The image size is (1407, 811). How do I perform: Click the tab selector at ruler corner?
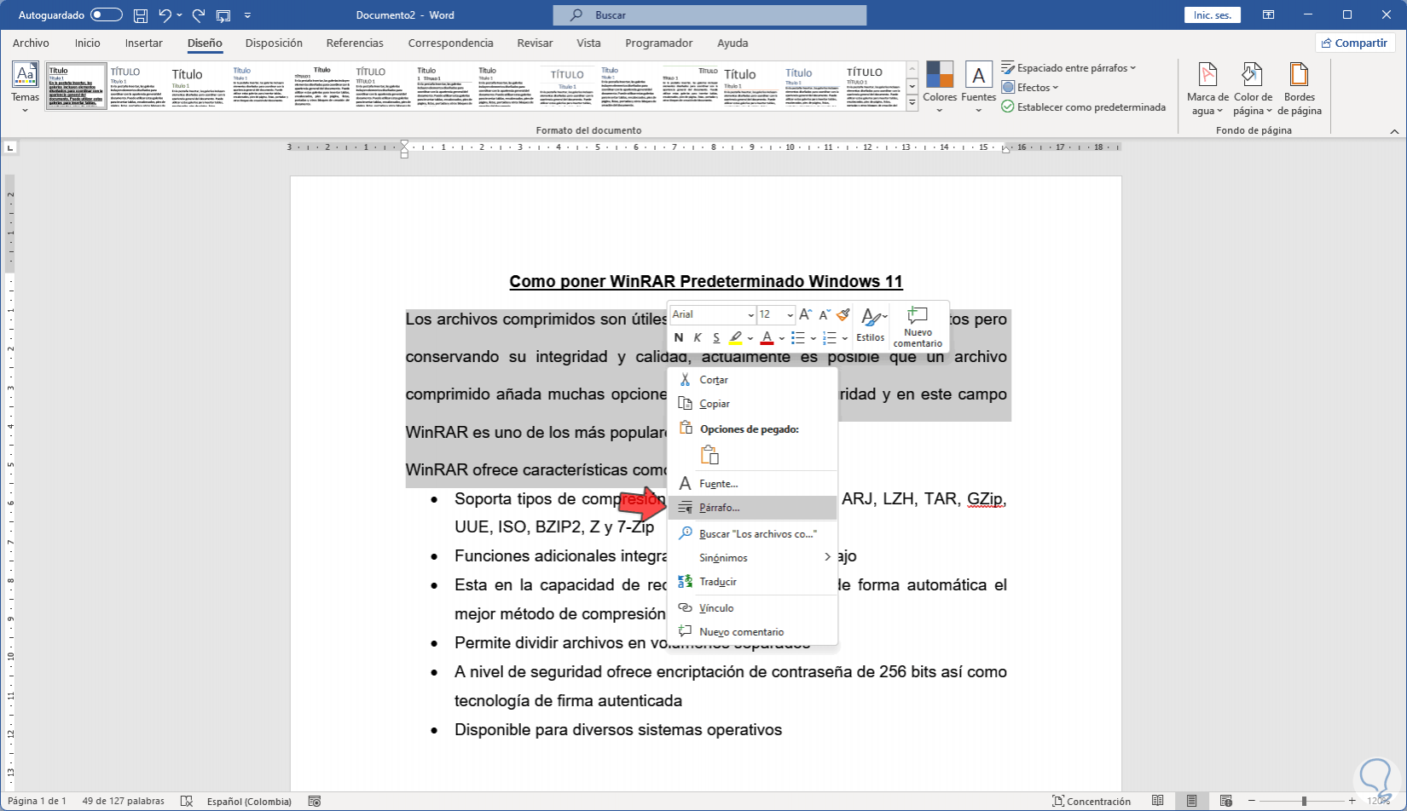coord(10,147)
